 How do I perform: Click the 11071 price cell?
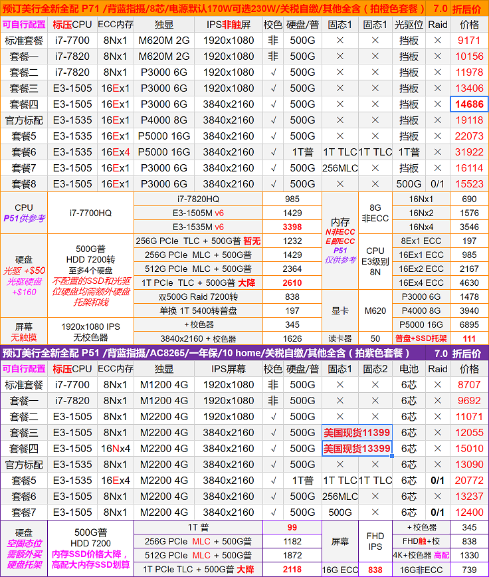(469, 417)
